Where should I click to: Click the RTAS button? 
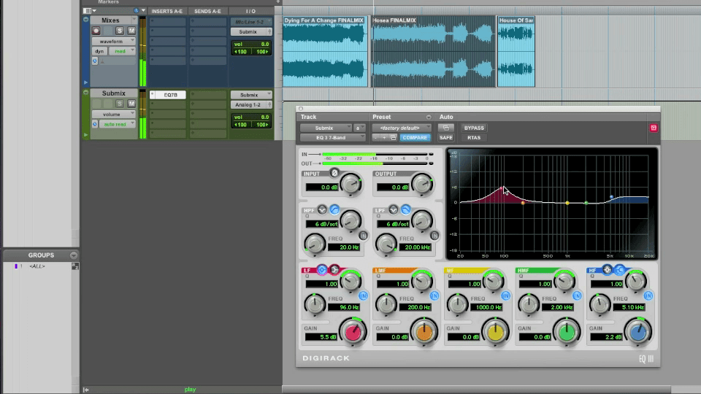474,138
